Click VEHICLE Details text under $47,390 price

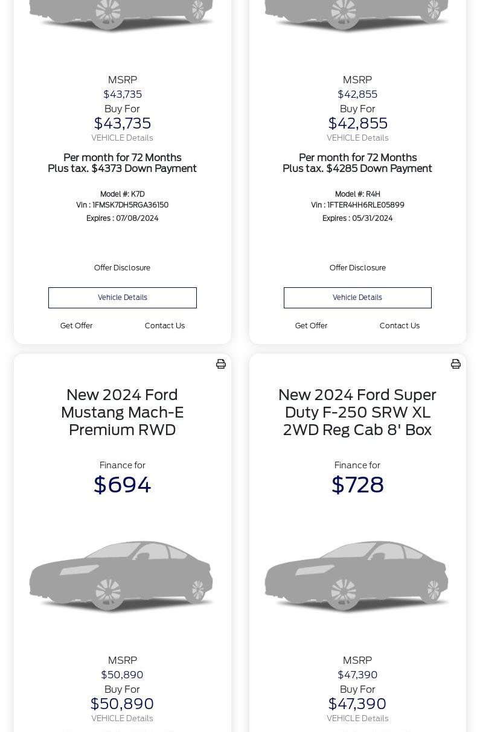click(357, 719)
